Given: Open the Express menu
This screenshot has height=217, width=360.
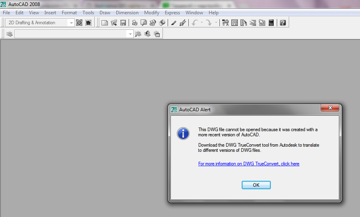Looking at the screenshot, I should [x=172, y=13].
